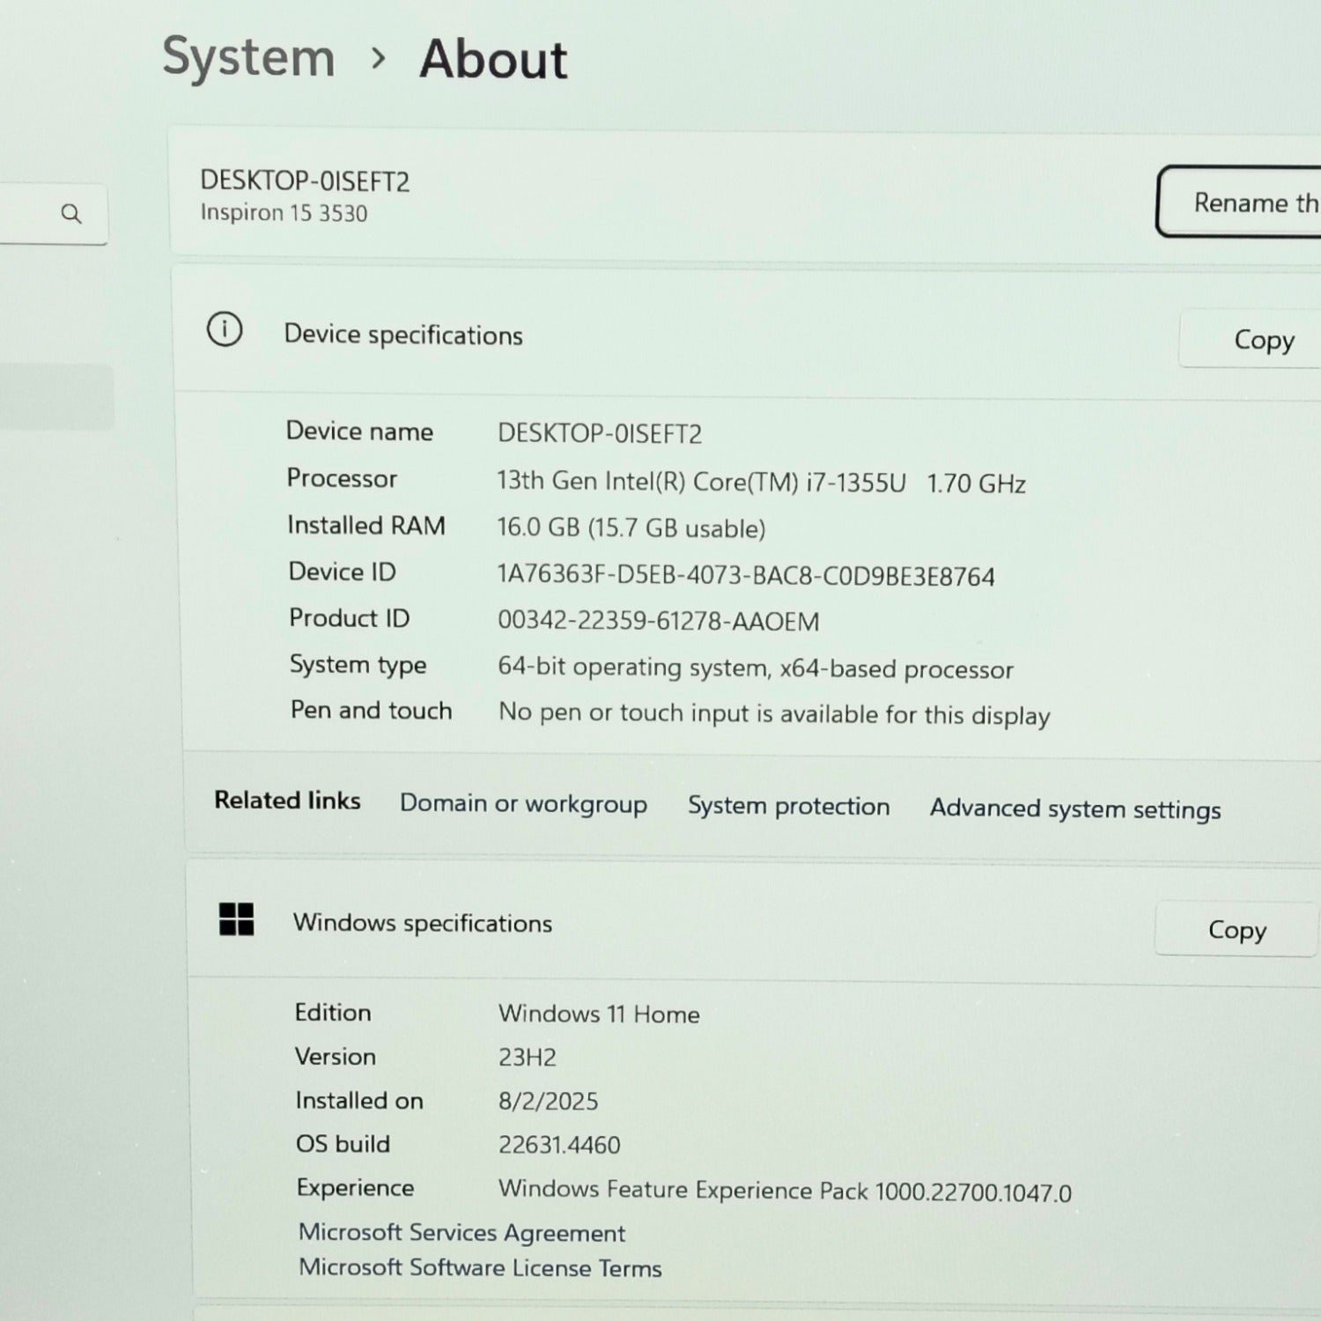Open Domain or workgroup link
Screen dimensions: 1321x1321
click(x=523, y=803)
